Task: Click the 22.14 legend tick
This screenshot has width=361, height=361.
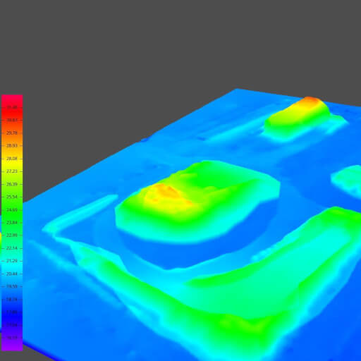Action: 12,248
